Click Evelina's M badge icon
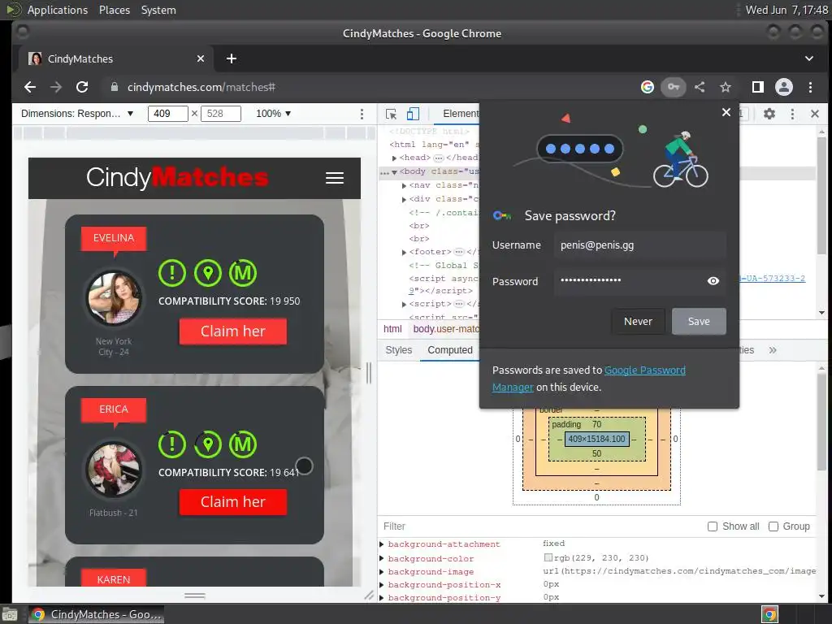The width and height of the screenshot is (832, 624). 243,273
